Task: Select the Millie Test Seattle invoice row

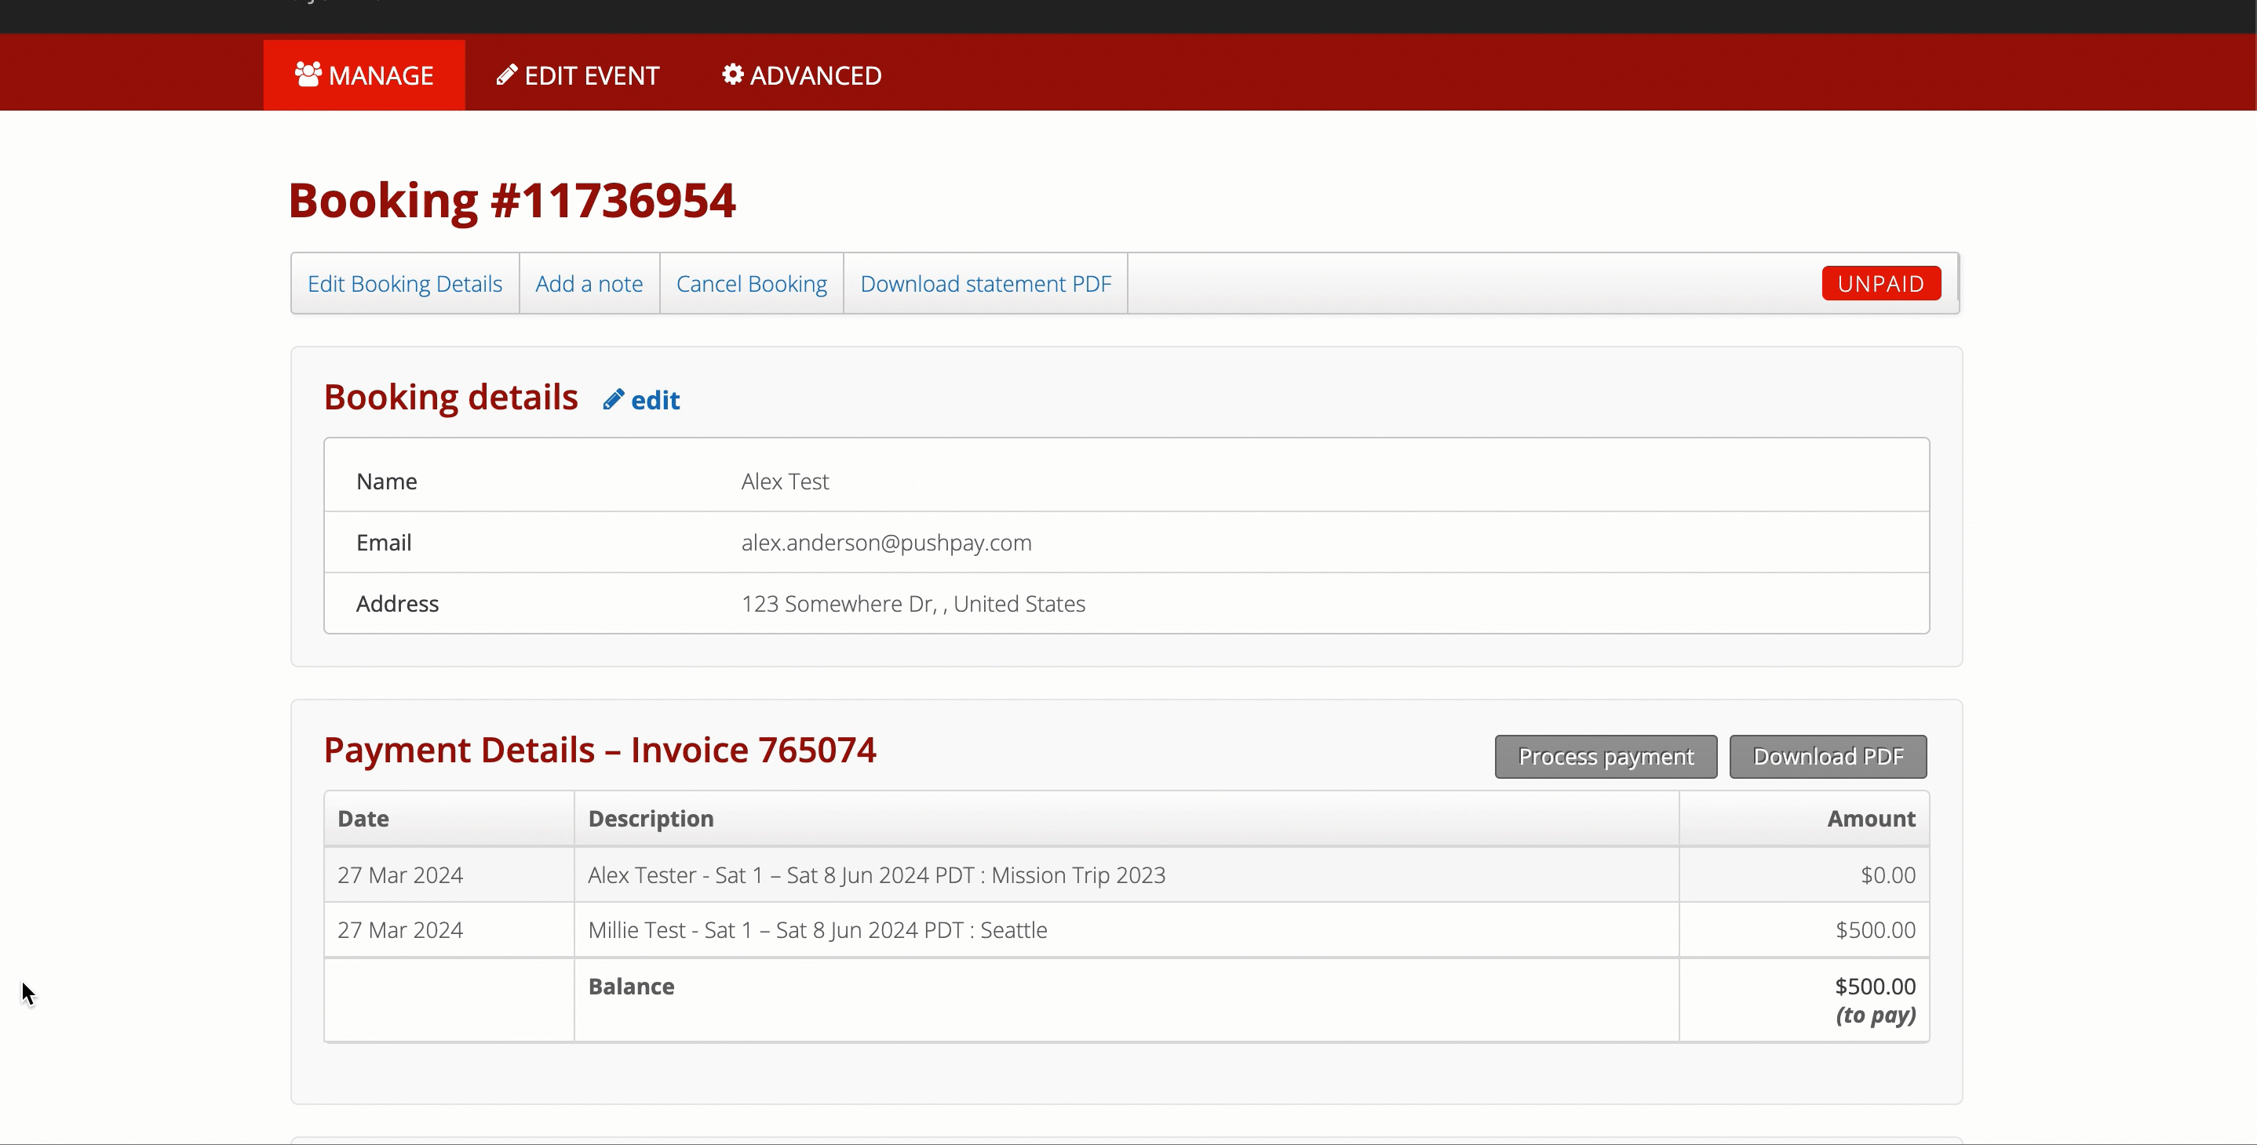Action: coord(1127,929)
